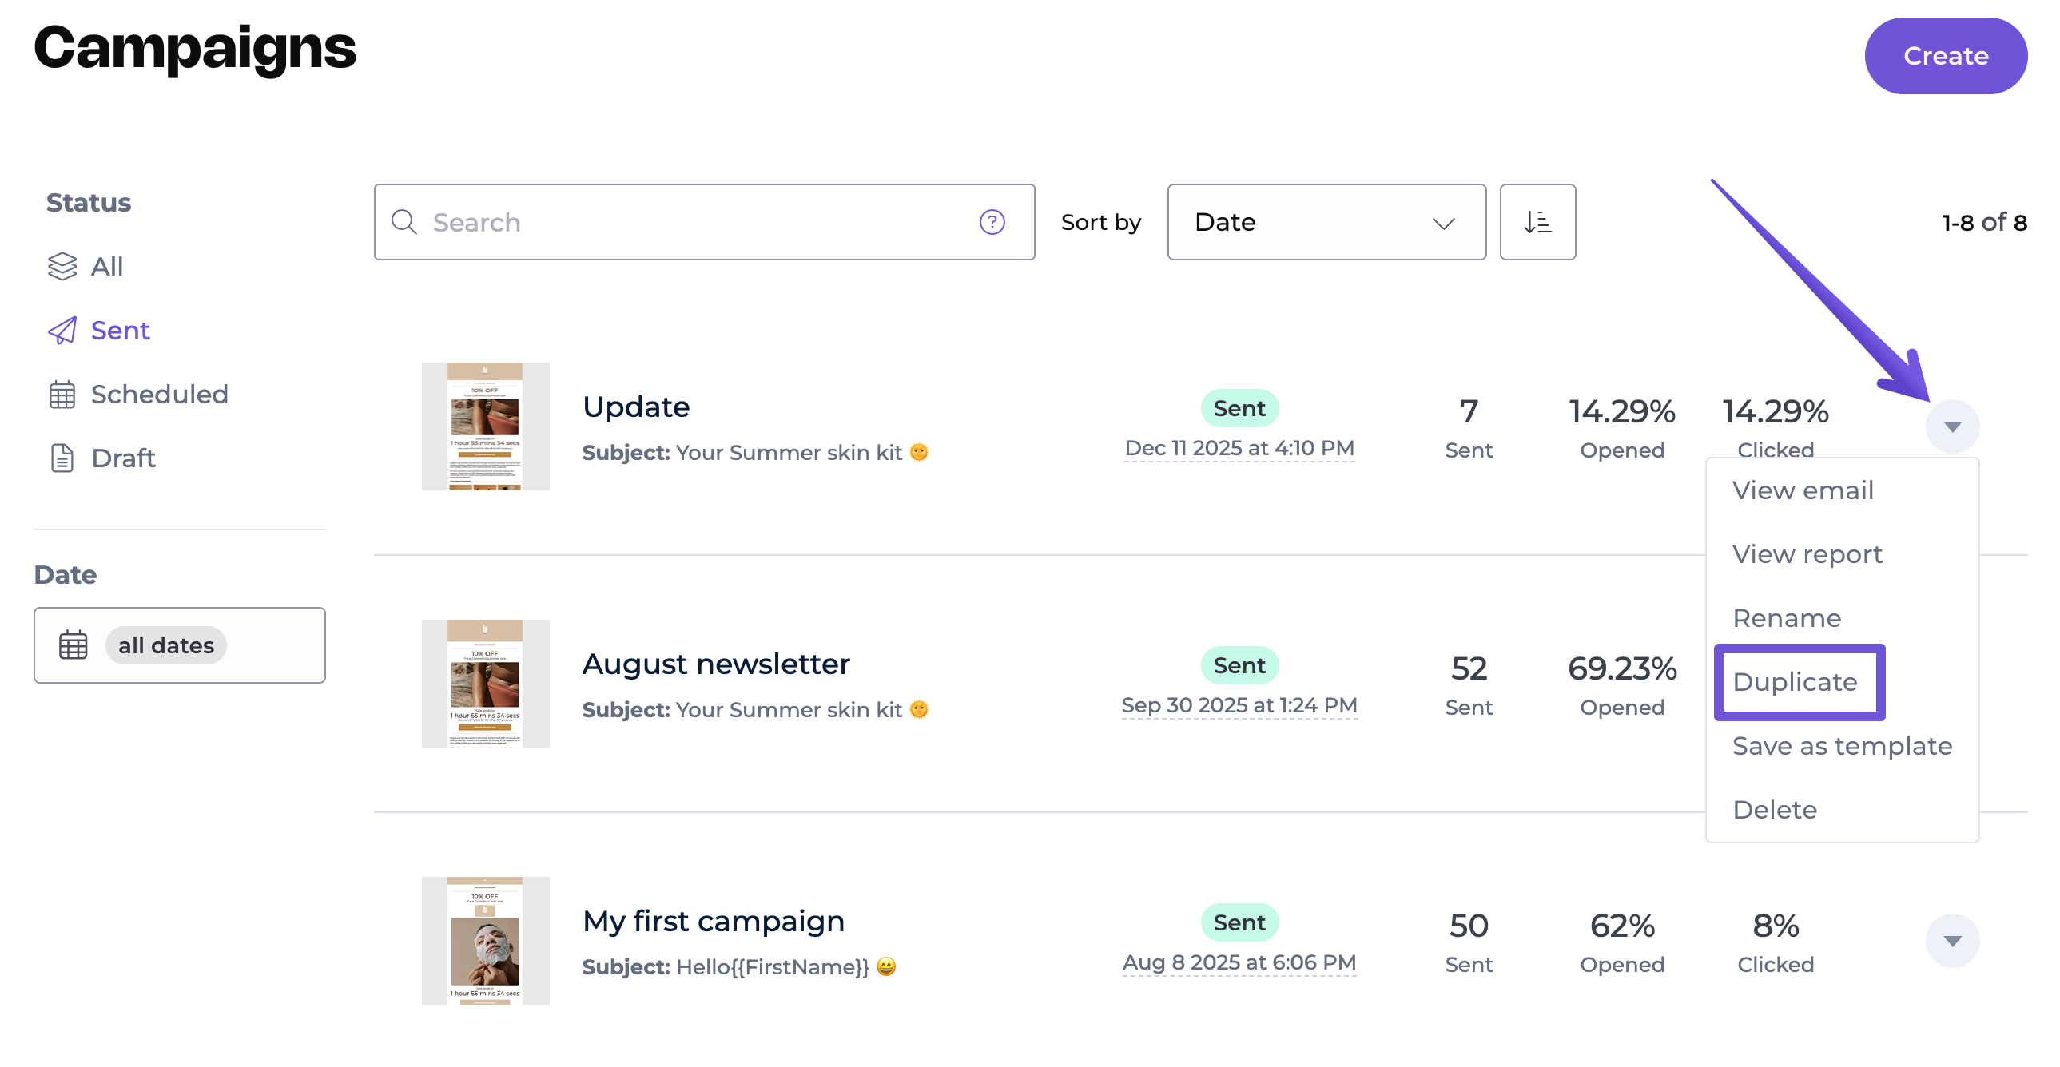Open the Update campaign email thumbnail
This screenshot has height=1067, width=2060.
point(485,426)
